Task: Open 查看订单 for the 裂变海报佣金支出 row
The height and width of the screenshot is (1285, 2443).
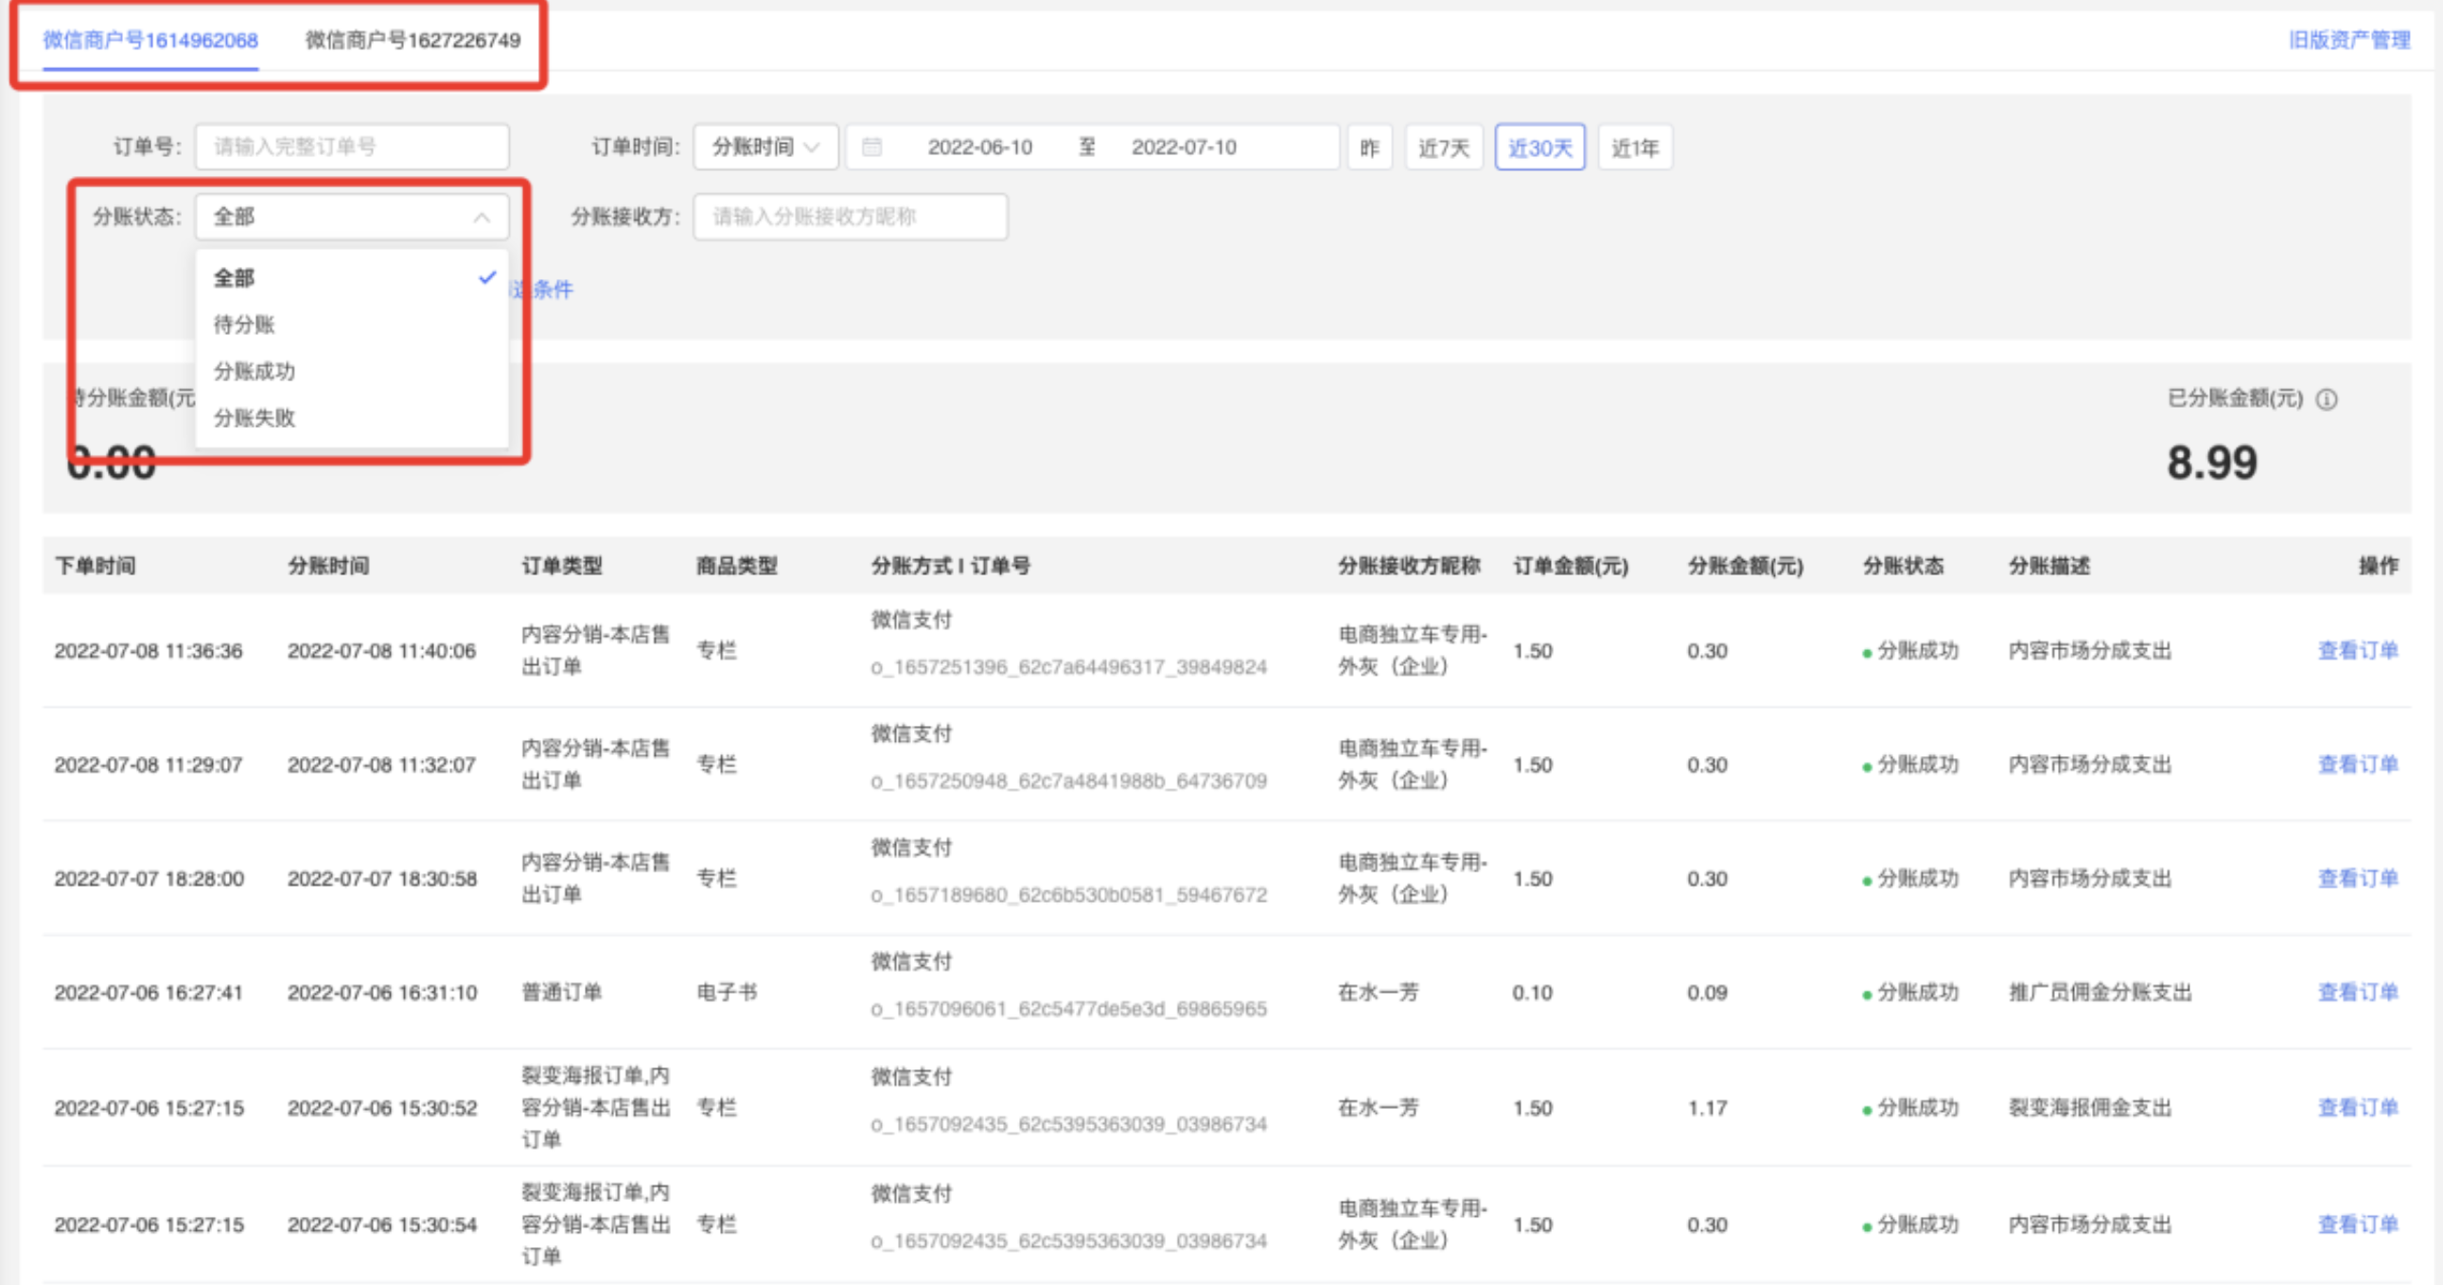Action: 2358,1108
